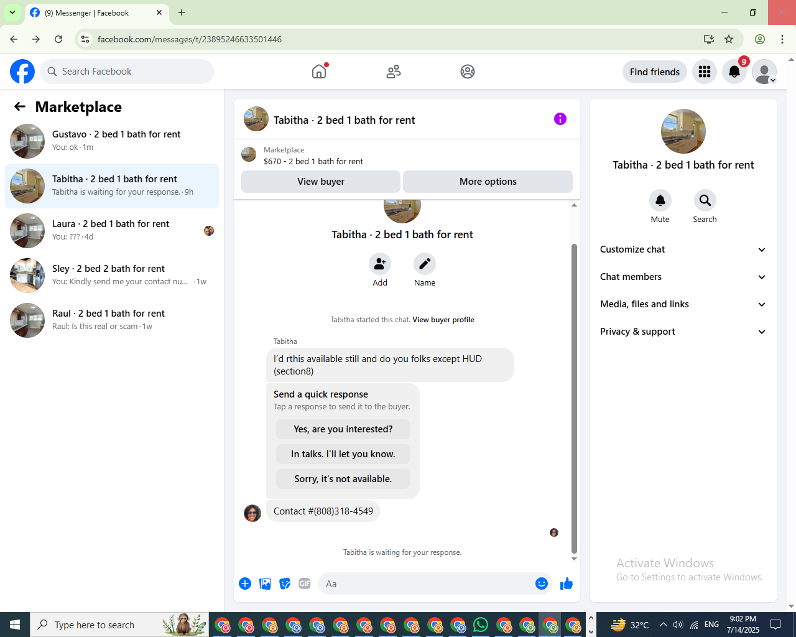
Task: Click Find friends button
Action: 655,72
